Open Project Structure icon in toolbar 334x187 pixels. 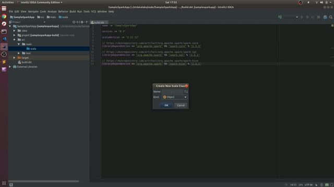coord(325,17)
